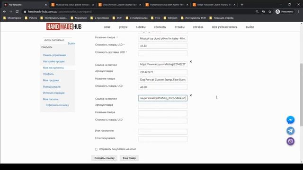Open the ФОП bookmarks folder
This screenshot has height=170, width=303.
click(117, 18)
